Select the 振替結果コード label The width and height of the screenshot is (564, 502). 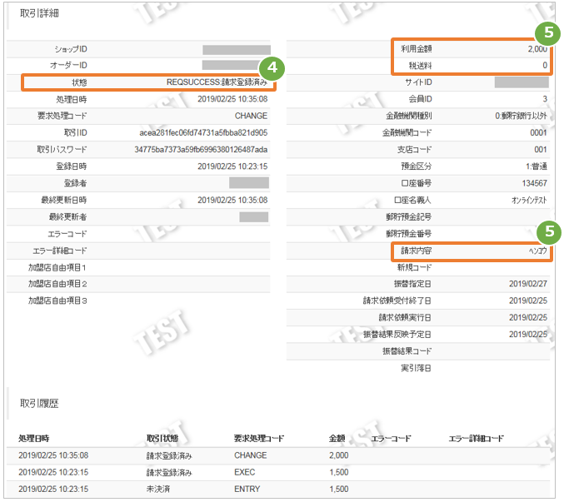tap(407, 351)
